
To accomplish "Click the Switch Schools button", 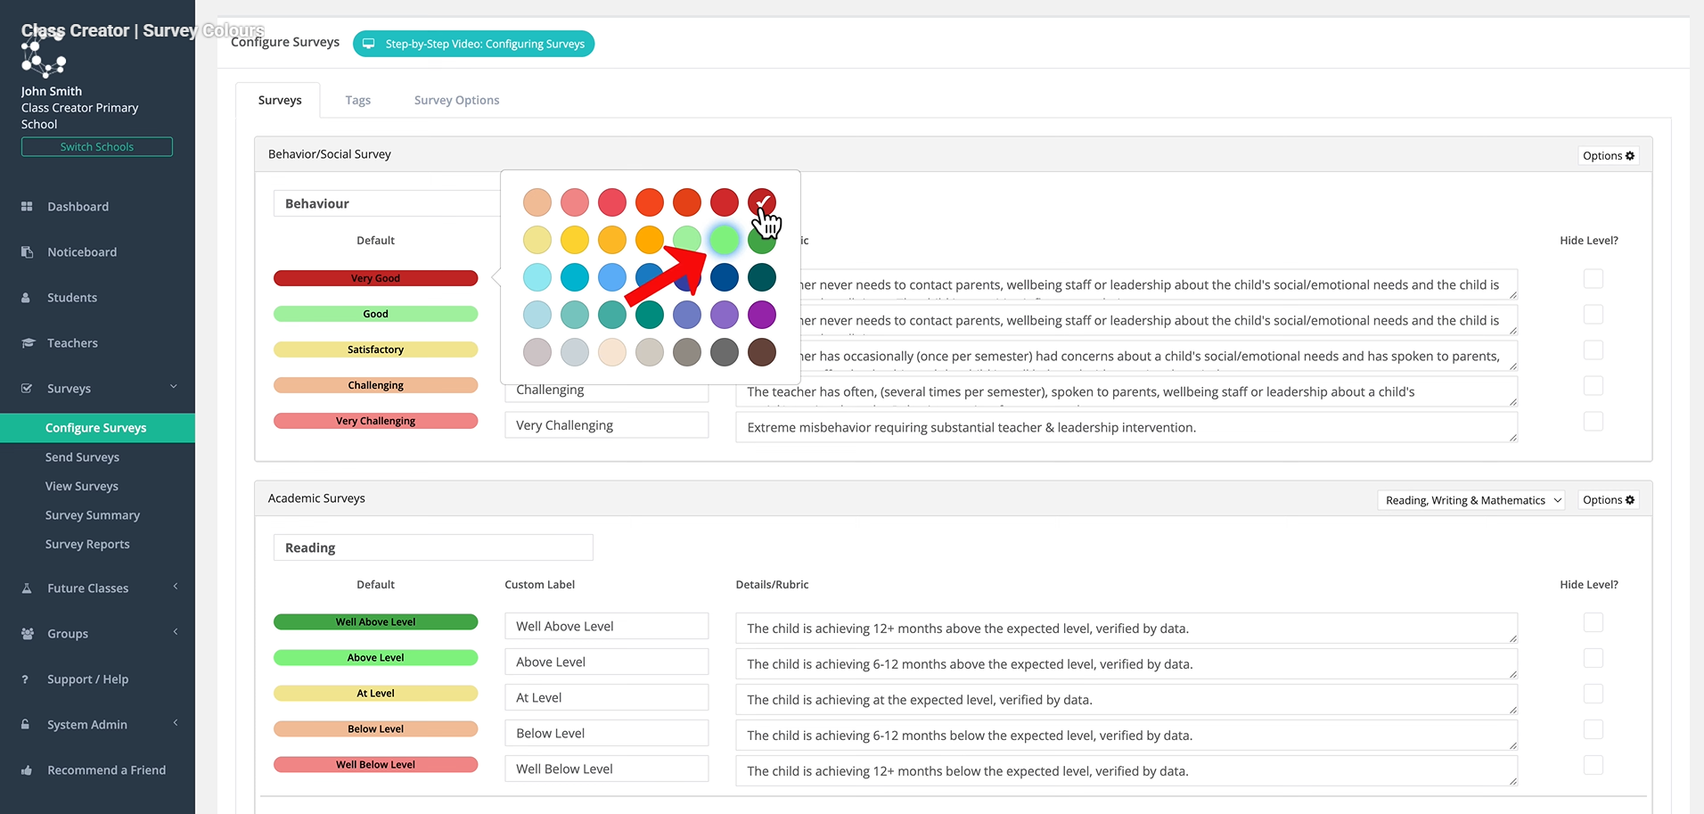I will tap(97, 147).
